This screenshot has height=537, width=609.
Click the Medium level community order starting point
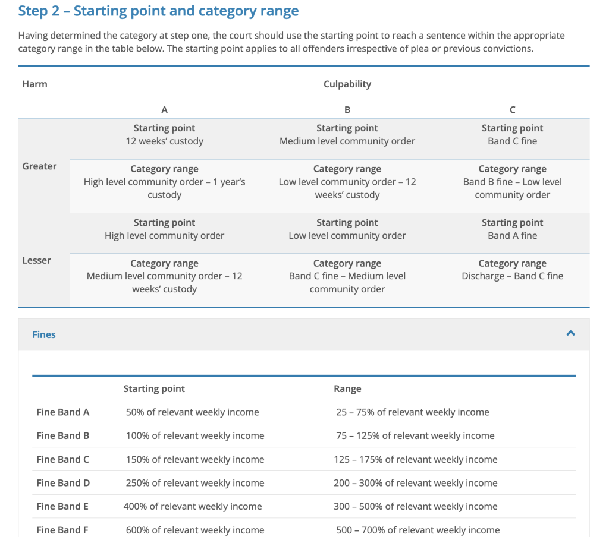(x=347, y=141)
